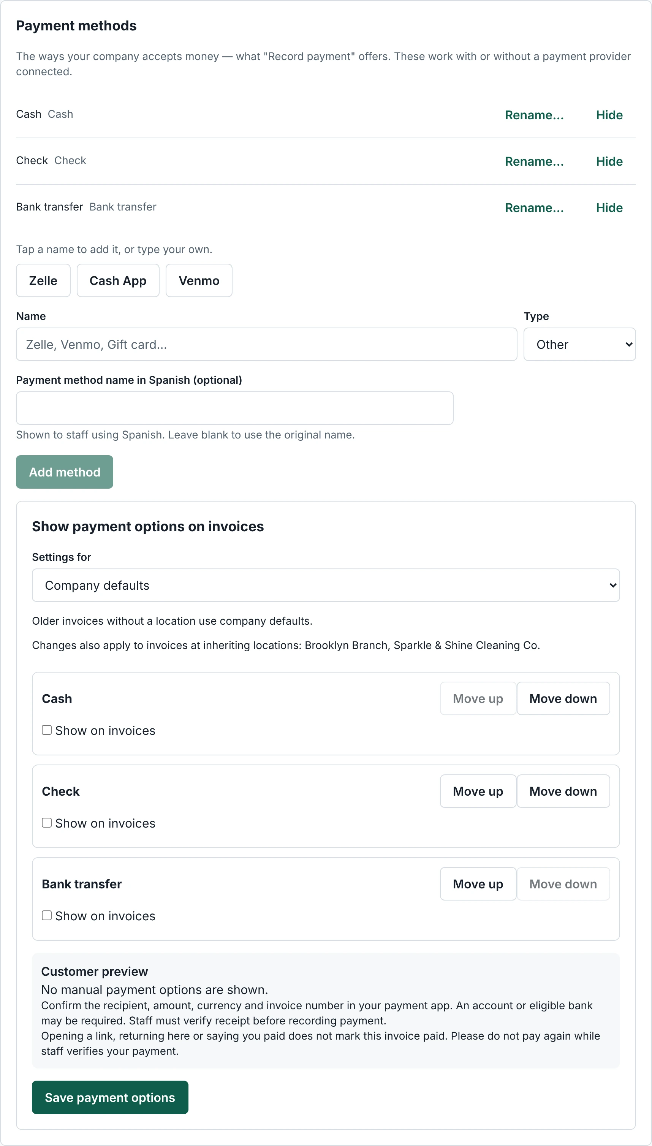Screen dimensions: 652x1146
Task: Click Move down for Cash
Action: [563, 699]
